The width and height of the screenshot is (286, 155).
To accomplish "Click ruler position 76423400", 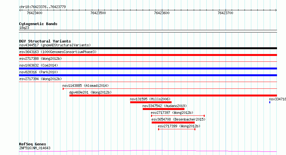I will pos(34,13).
